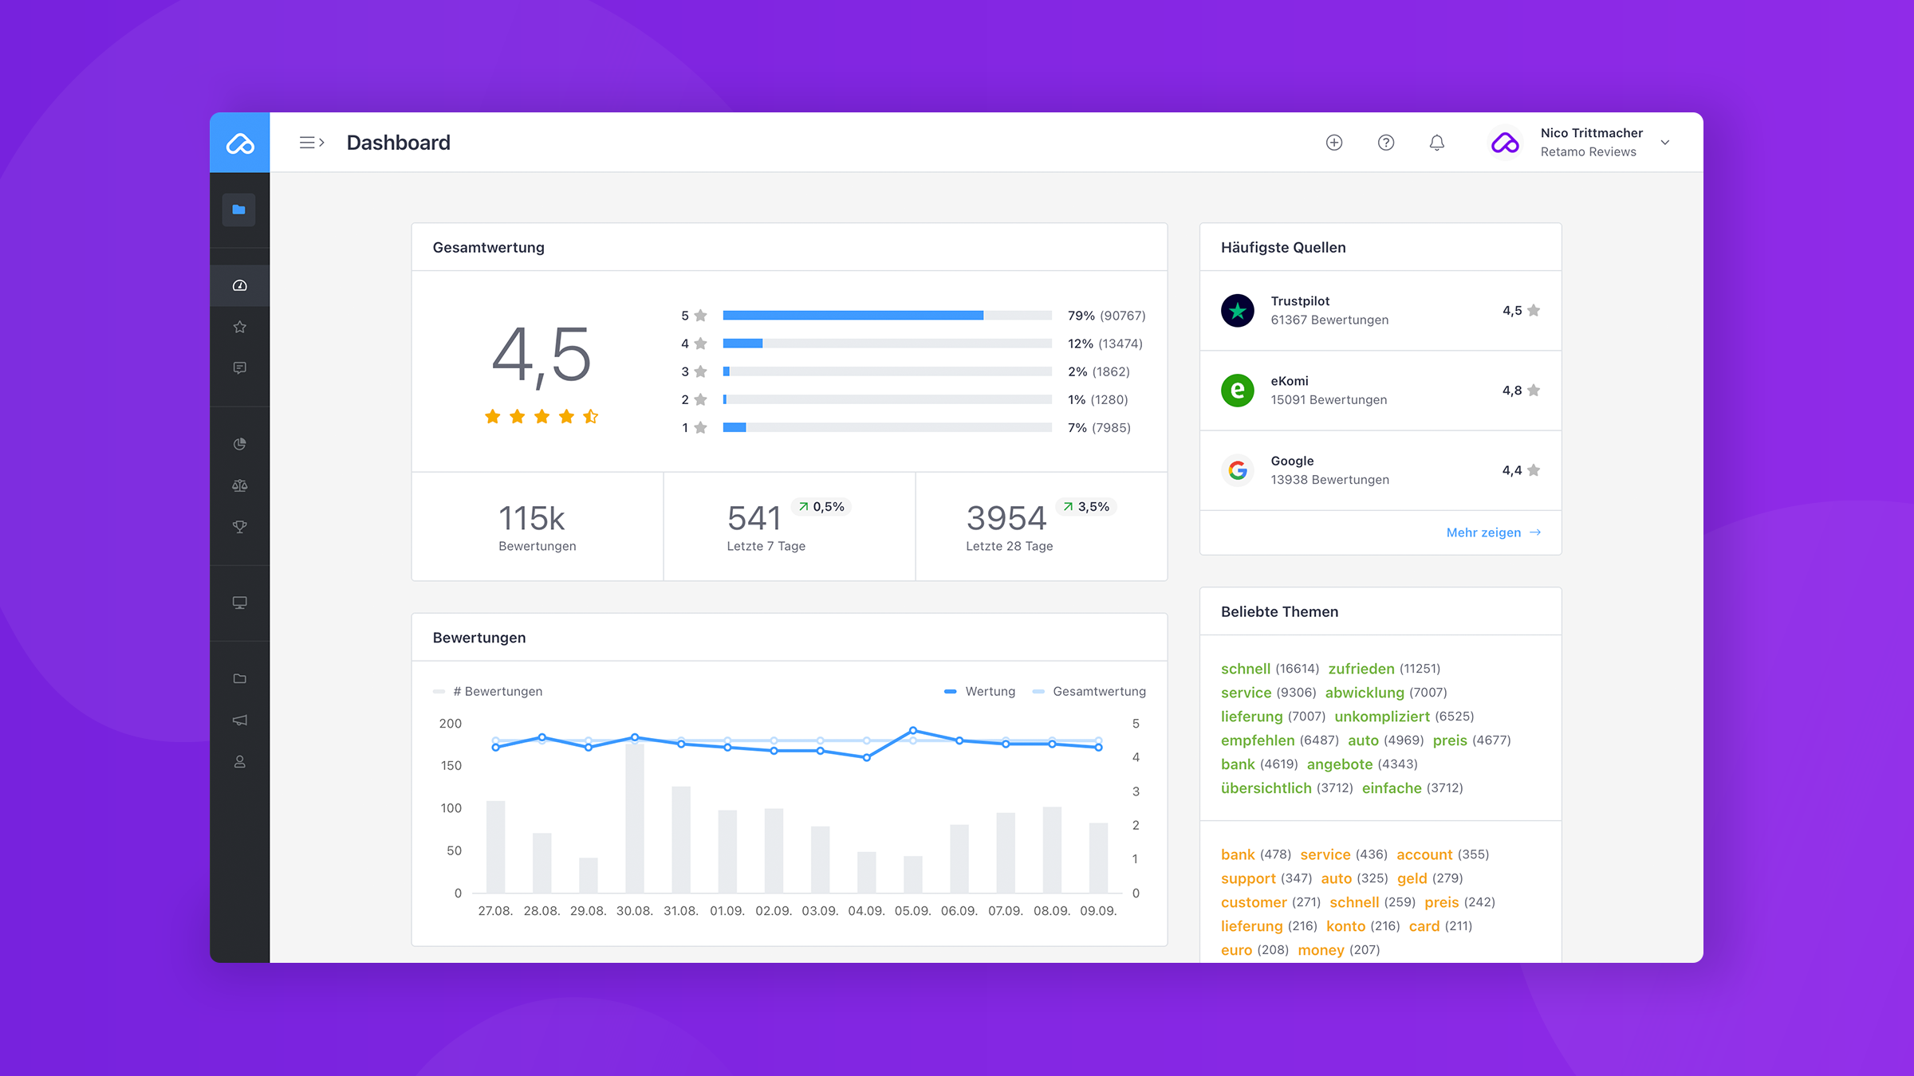Select the star ratings icon in sidebar
This screenshot has width=1914, height=1076.
[239, 326]
